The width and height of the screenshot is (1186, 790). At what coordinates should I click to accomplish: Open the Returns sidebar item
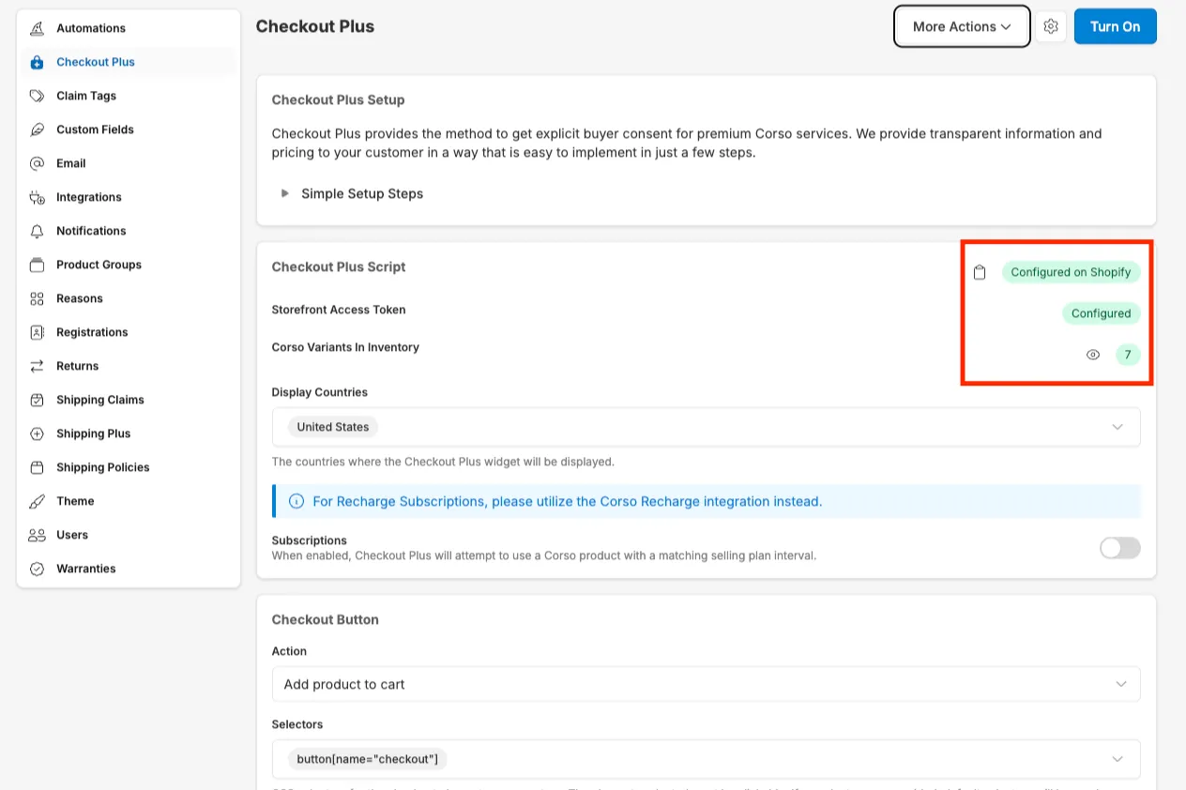(x=77, y=366)
